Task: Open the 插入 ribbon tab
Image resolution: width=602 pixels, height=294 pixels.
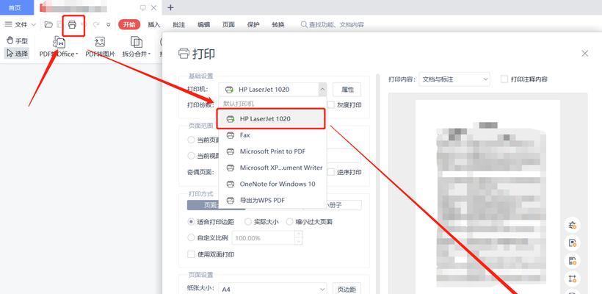Action: (154, 25)
